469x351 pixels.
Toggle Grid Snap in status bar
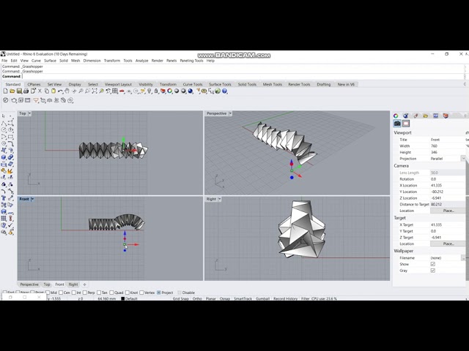pos(181,298)
